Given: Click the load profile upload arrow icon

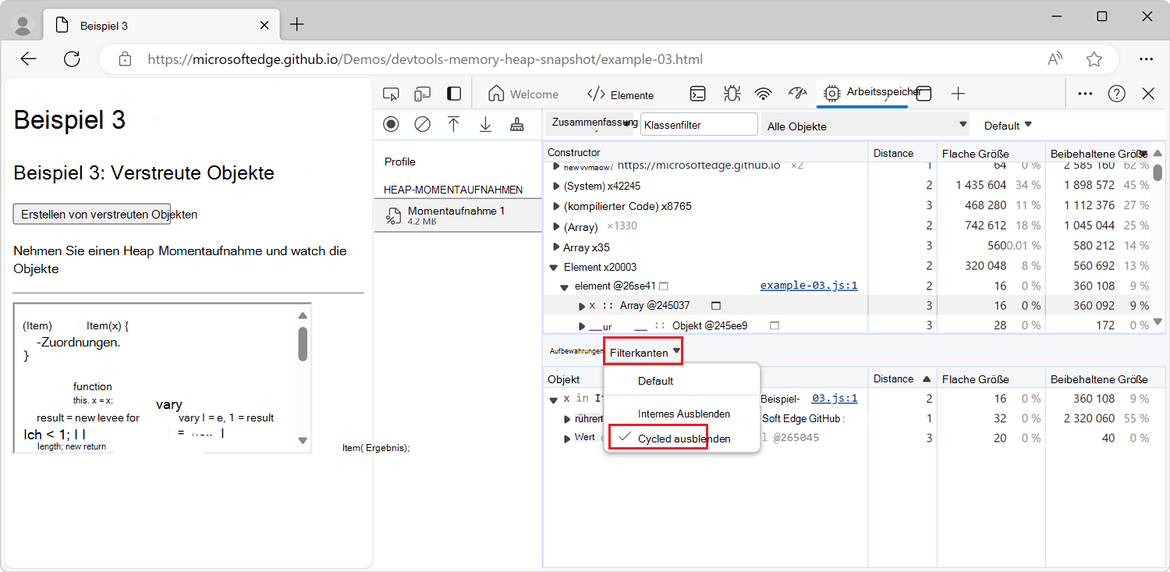Looking at the screenshot, I should click(x=453, y=124).
